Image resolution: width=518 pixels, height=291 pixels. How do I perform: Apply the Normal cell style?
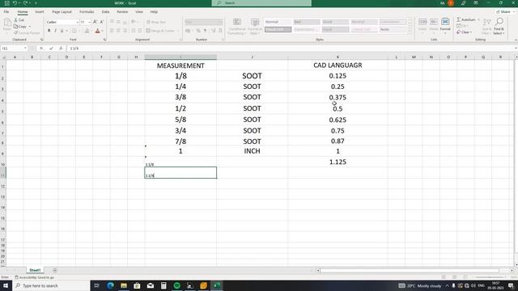tap(278, 22)
